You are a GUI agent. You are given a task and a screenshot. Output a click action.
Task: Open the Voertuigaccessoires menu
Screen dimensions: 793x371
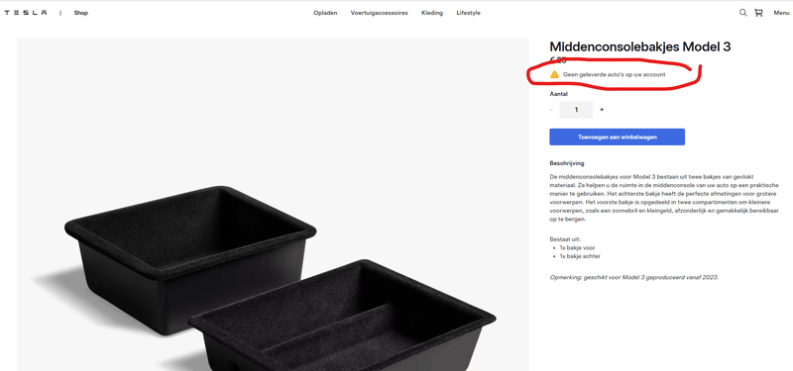coord(380,13)
